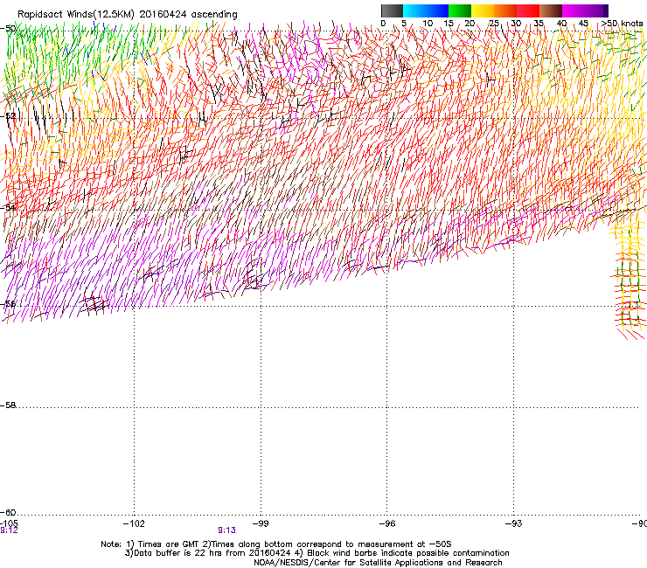This screenshot has height=568, width=647.
Task: Click the legend value label 40
Action: coord(561,24)
